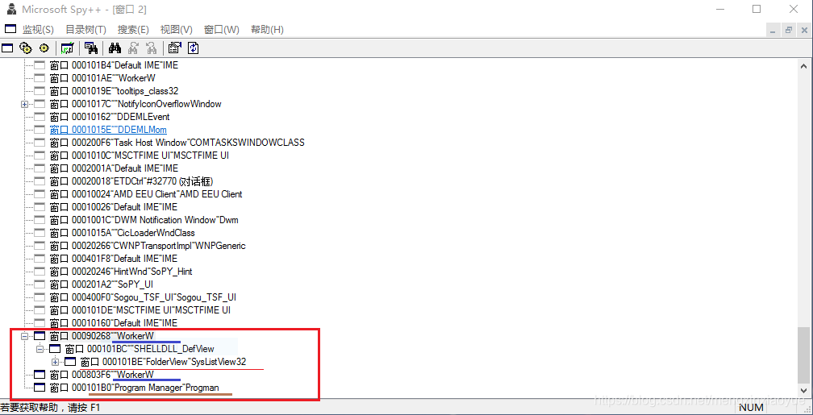Collapse the 00090268 WorkerW tree node

[24, 336]
